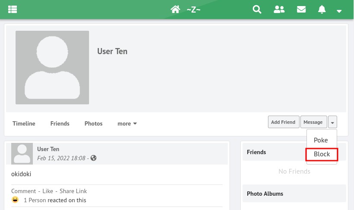354x210 pixels.
Task: Click User Ten's large profile picture
Action: tap(52, 68)
